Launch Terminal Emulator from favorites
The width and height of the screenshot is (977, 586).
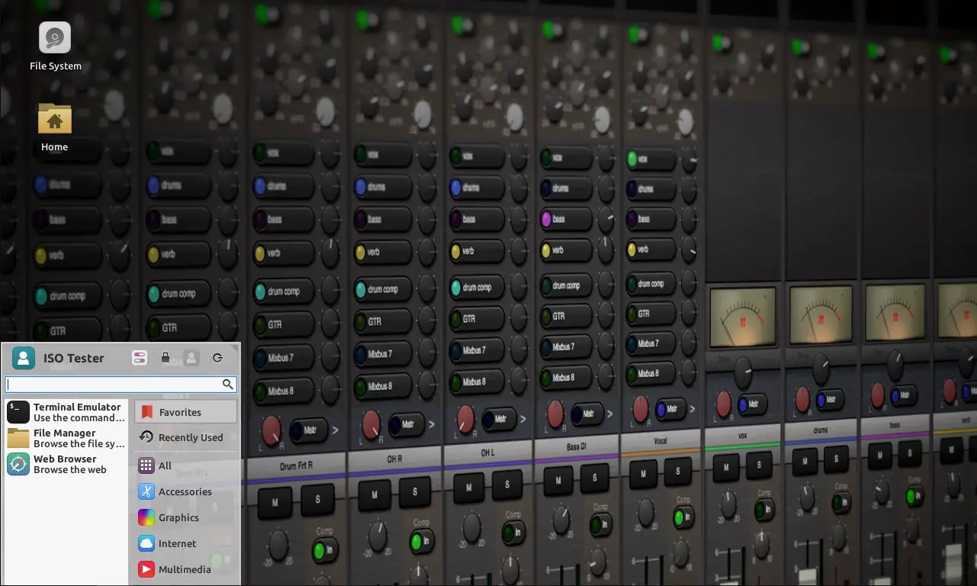66,412
